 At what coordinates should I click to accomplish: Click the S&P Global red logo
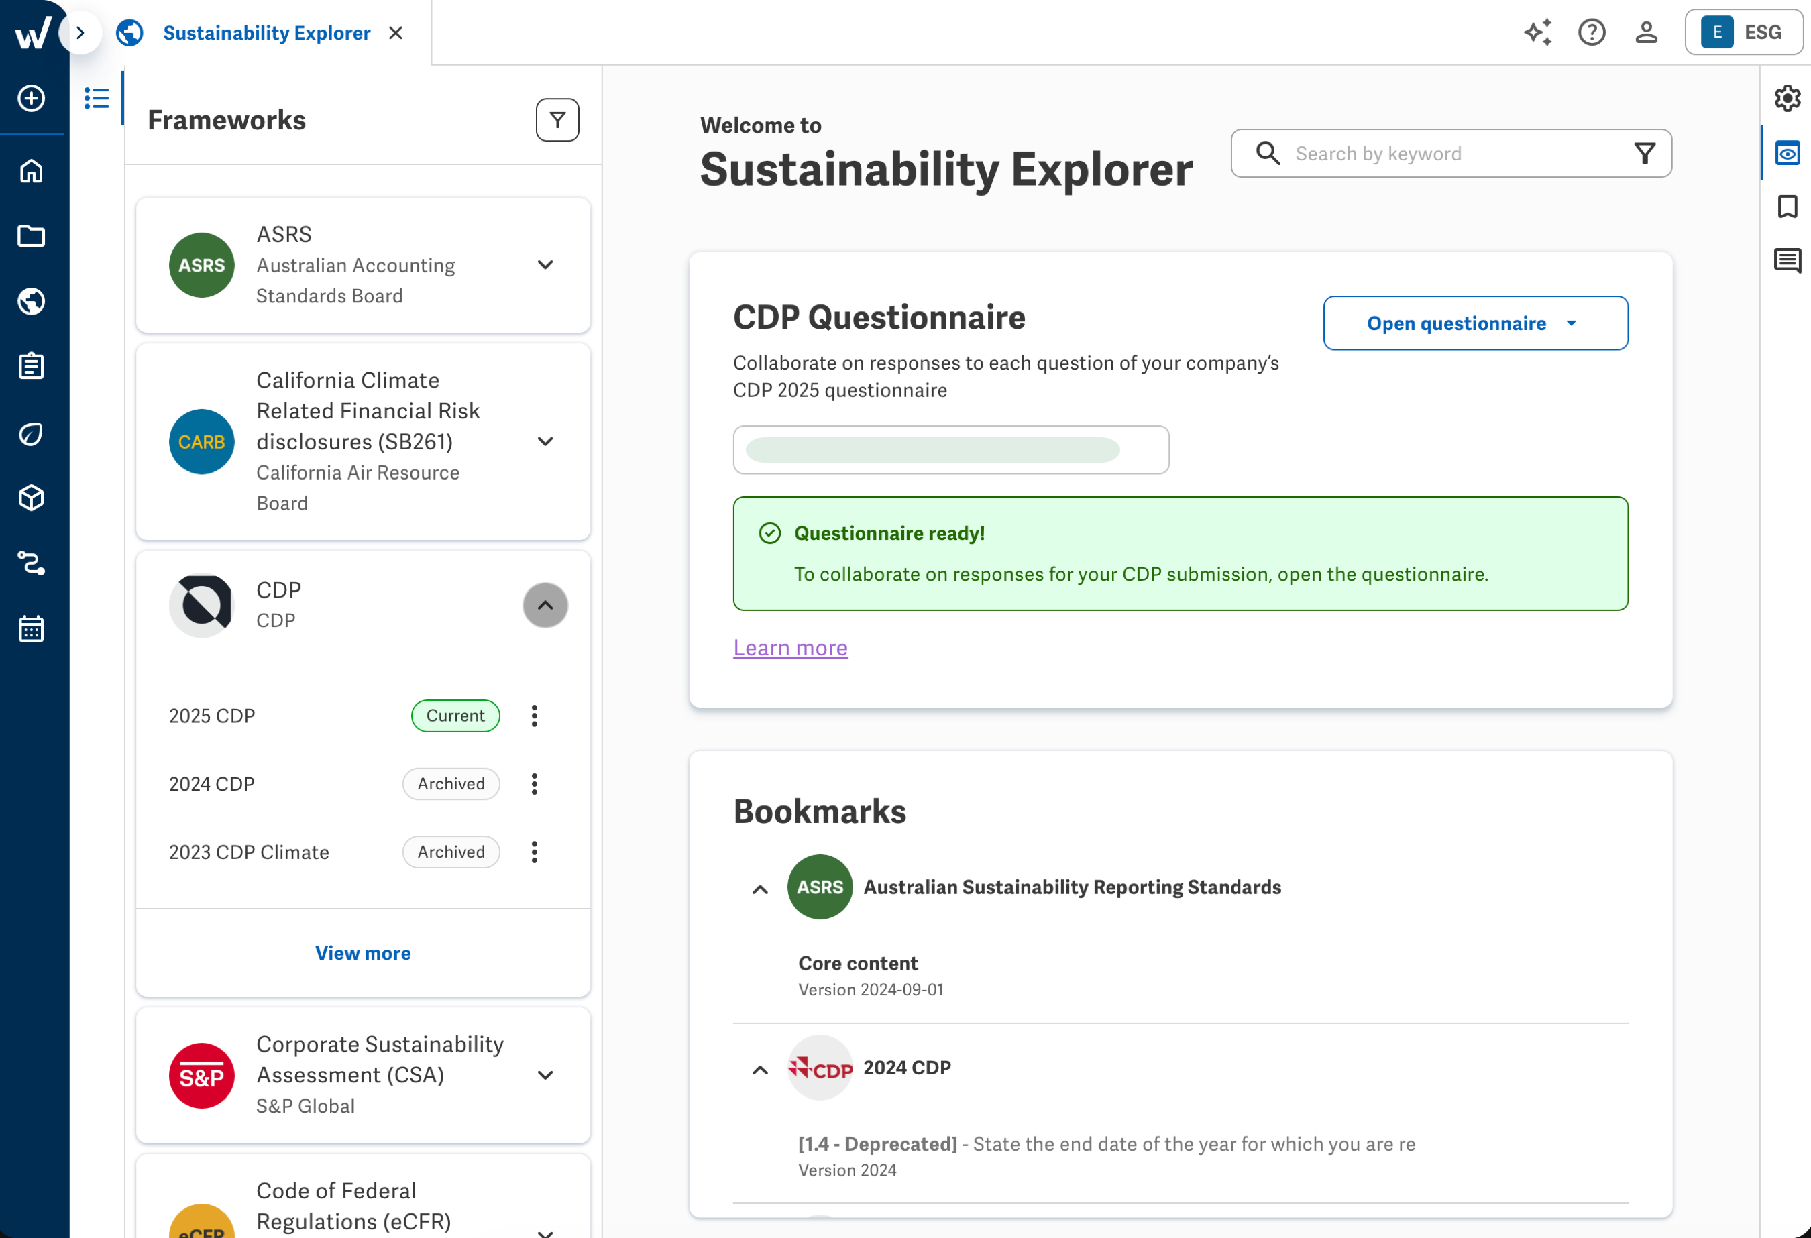pyautogui.click(x=202, y=1076)
